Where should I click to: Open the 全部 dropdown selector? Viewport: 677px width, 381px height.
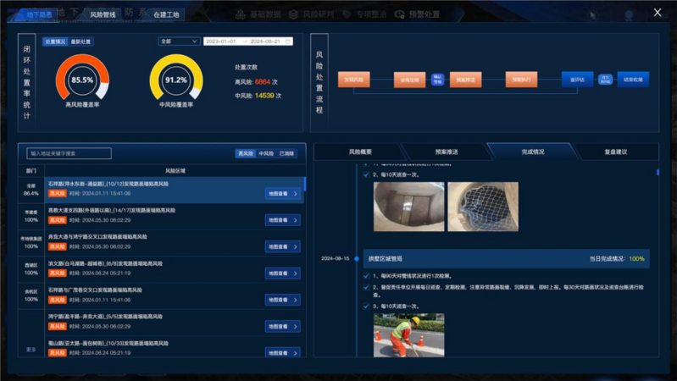[177, 41]
